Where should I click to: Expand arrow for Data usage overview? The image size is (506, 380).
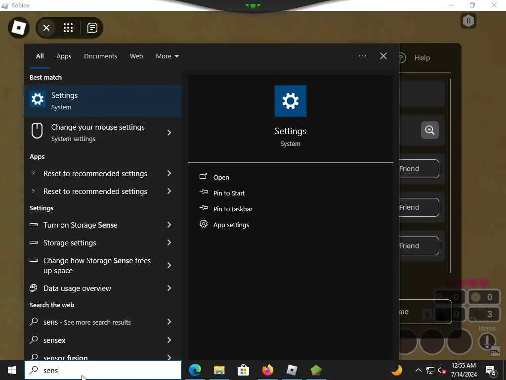169,288
